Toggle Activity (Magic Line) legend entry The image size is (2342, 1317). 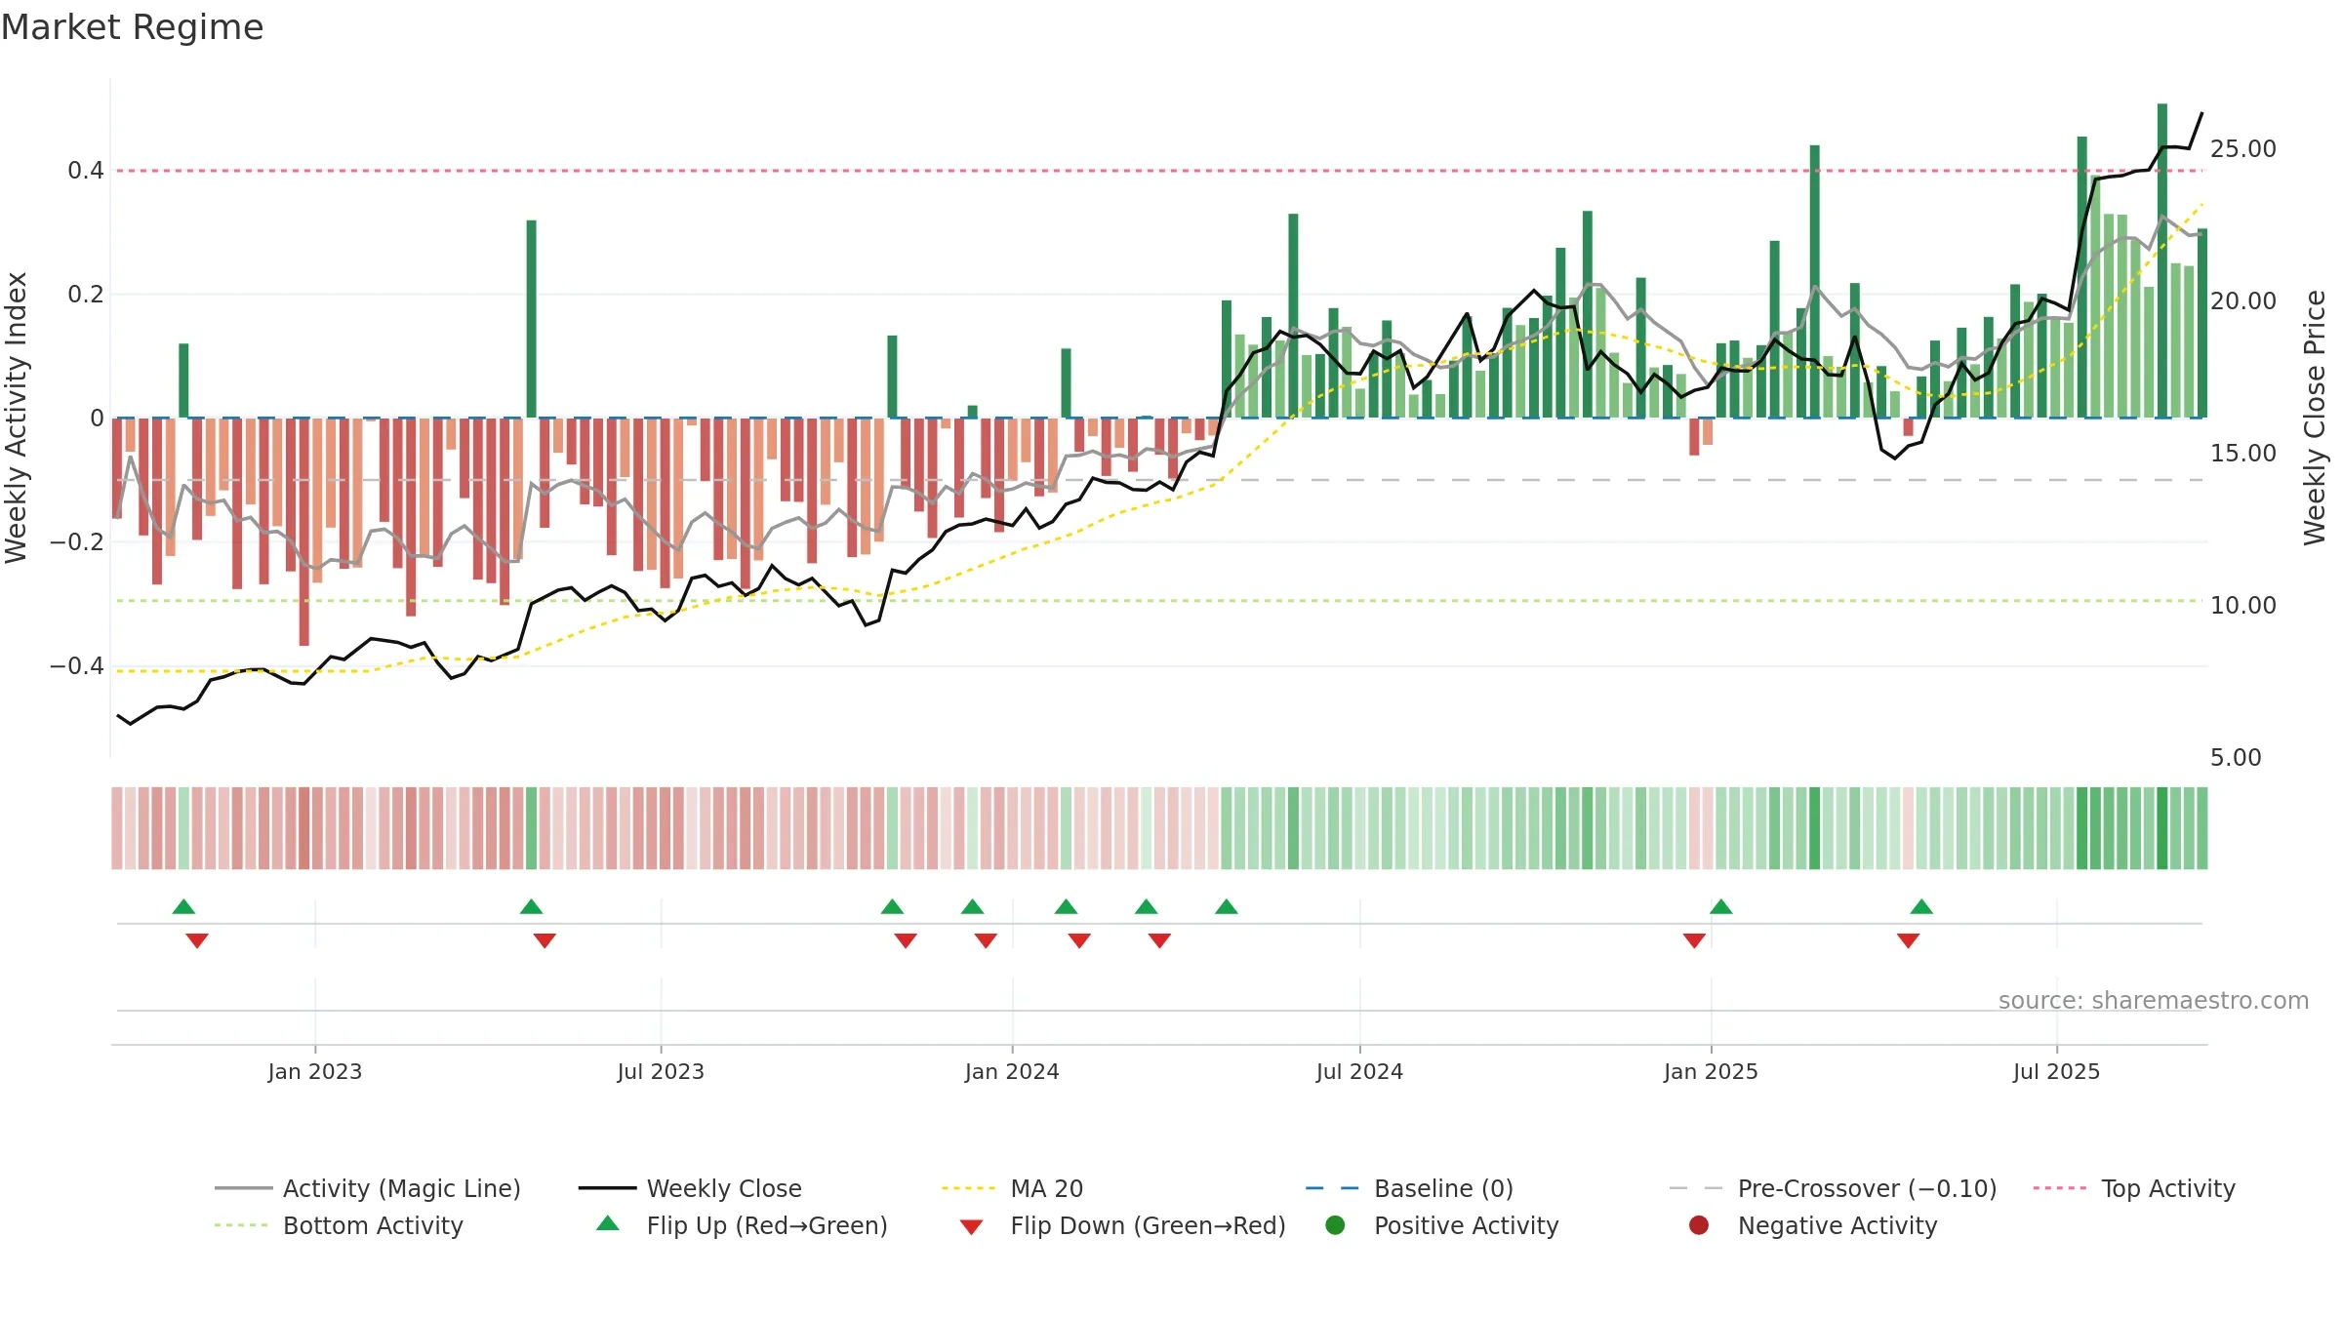tap(368, 1188)
